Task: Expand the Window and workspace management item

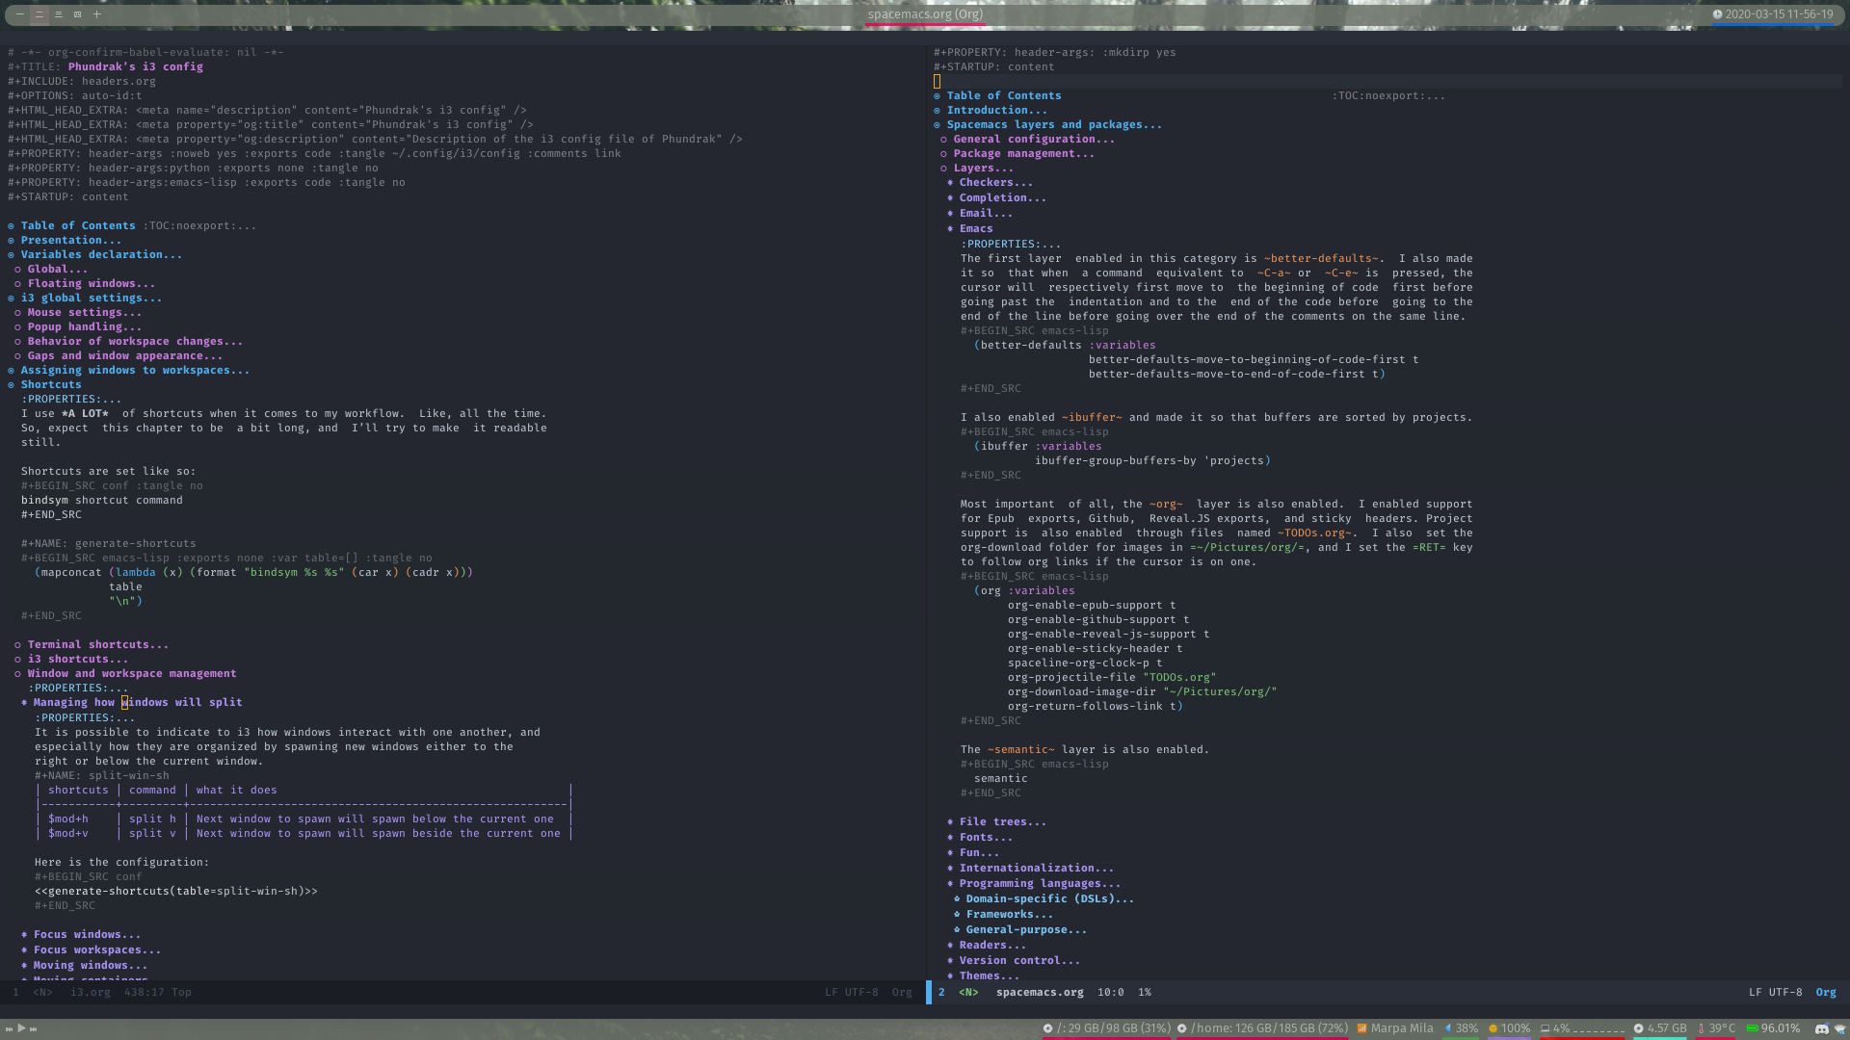Action: tap(17, 673)
